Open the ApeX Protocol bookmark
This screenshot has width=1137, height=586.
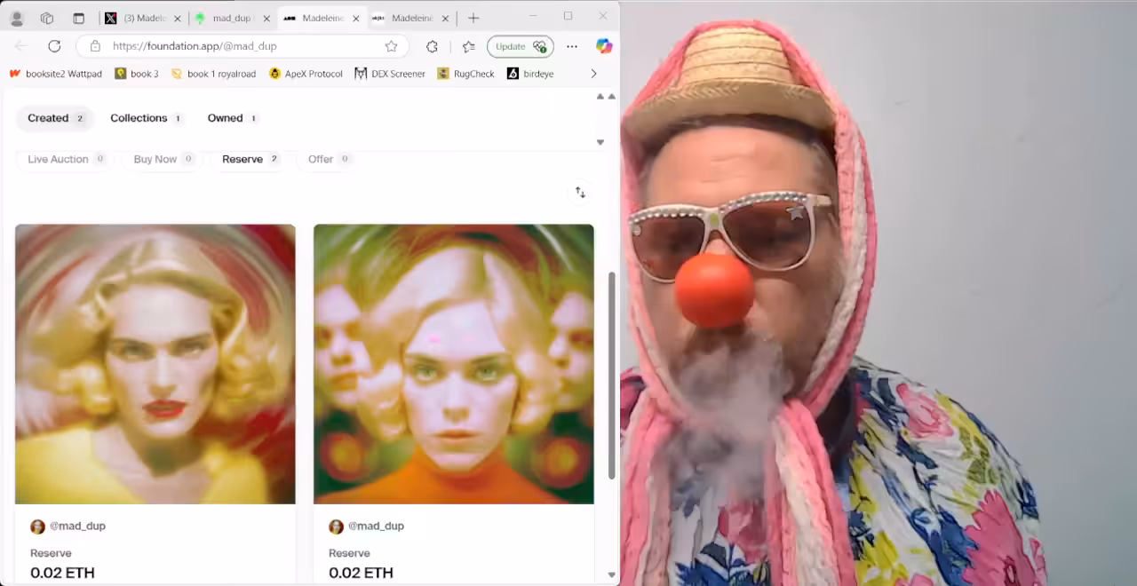(x=306, y=74)
